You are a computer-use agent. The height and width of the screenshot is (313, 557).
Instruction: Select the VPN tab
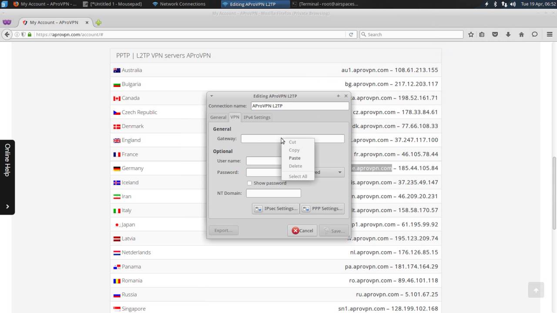235,117
